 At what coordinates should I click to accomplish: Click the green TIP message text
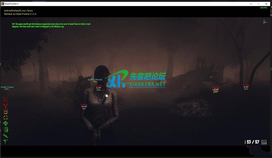51,25
